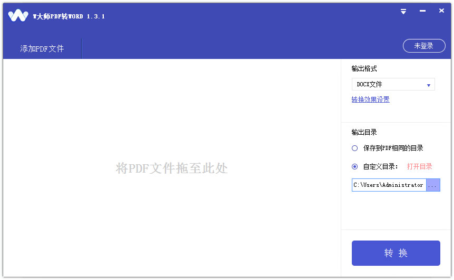Select 保存到PDF相同的目录 radio button

pyautogui.click(x=355, y=148)
